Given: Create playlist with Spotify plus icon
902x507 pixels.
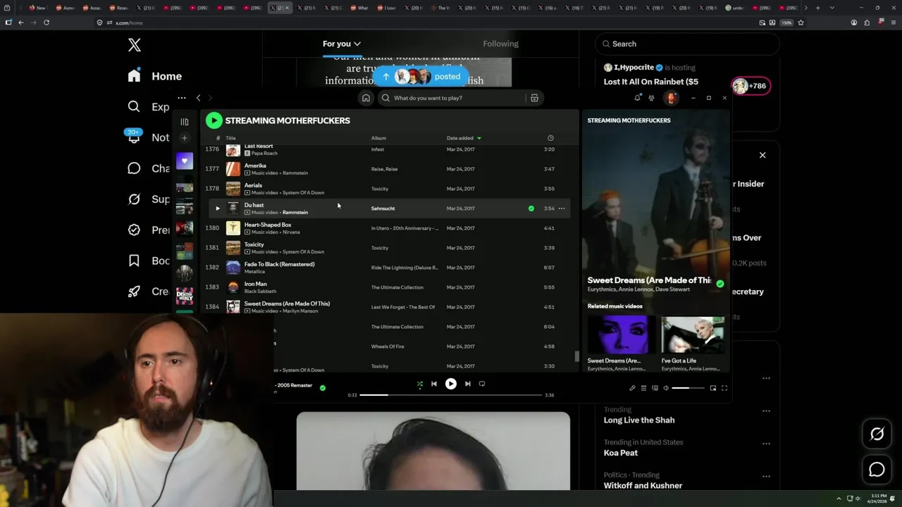Looking at the screenshot, I should click(x=185, y=138).
